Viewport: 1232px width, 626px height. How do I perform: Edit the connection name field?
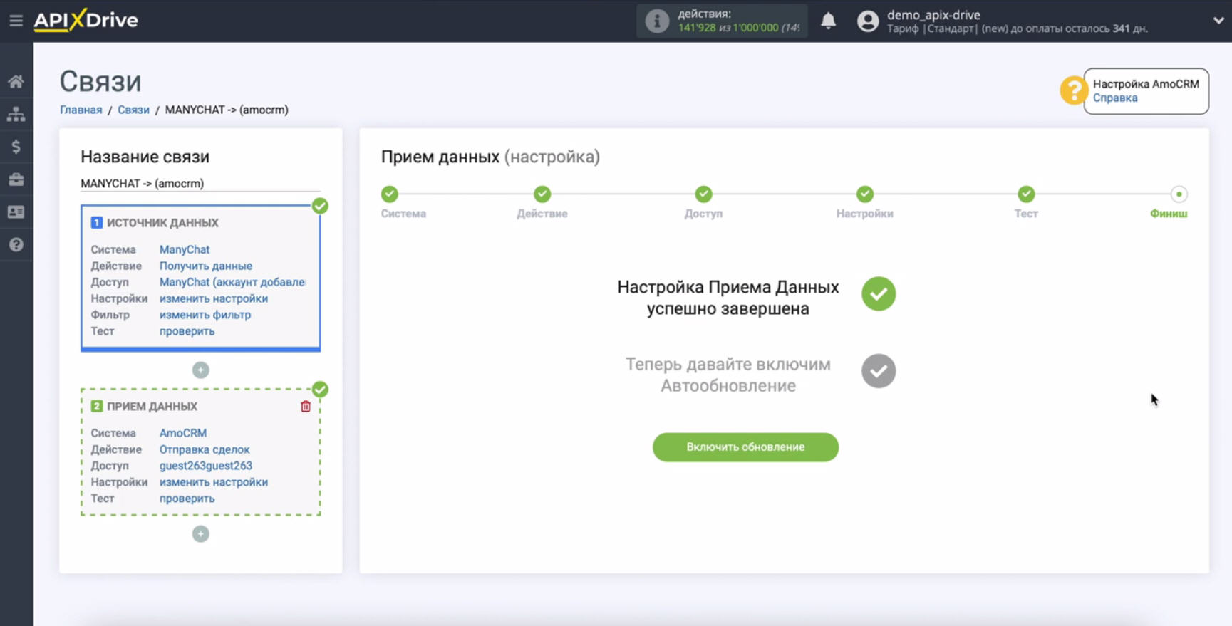pyautogui.click(x=200, y=184)
